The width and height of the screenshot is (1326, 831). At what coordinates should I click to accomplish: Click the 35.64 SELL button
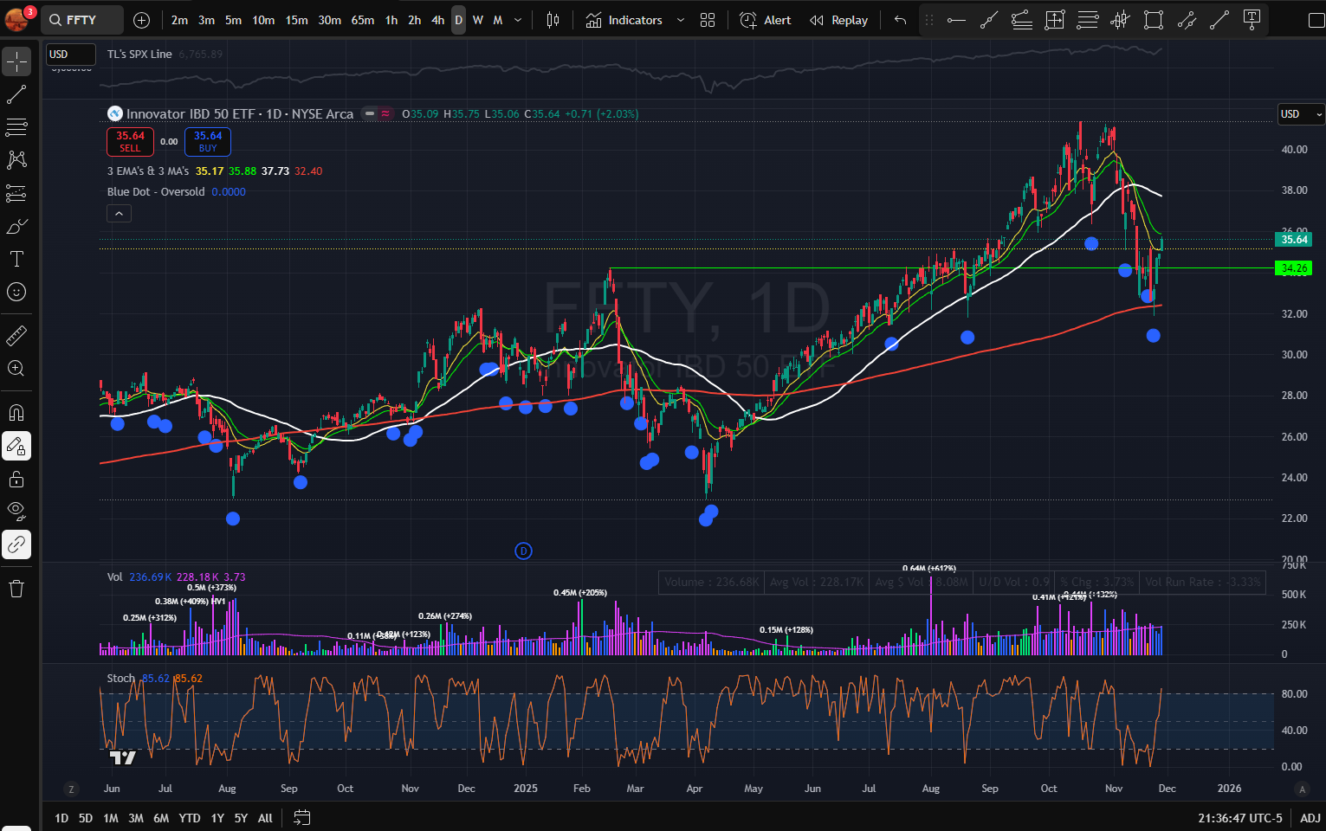tap(130, 141)
